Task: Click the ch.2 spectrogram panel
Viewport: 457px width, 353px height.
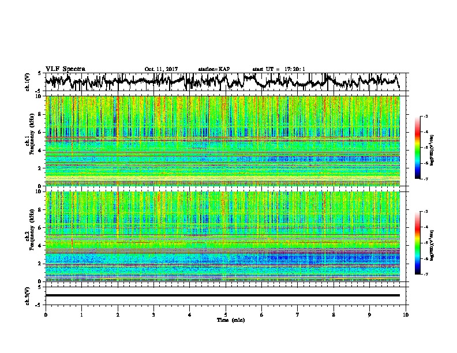Action: (223, 236)
